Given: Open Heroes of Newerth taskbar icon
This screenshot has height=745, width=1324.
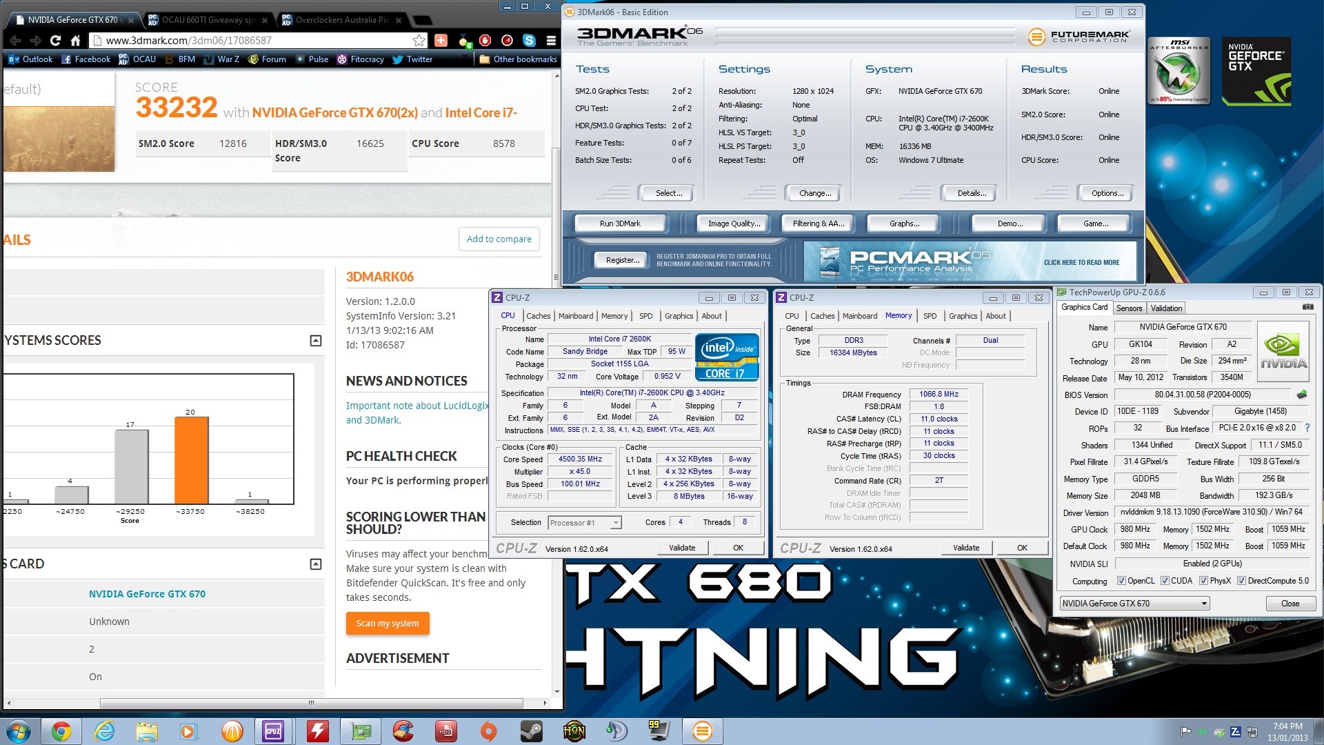Looking at the screenshot, I should [x=574, y=731].
